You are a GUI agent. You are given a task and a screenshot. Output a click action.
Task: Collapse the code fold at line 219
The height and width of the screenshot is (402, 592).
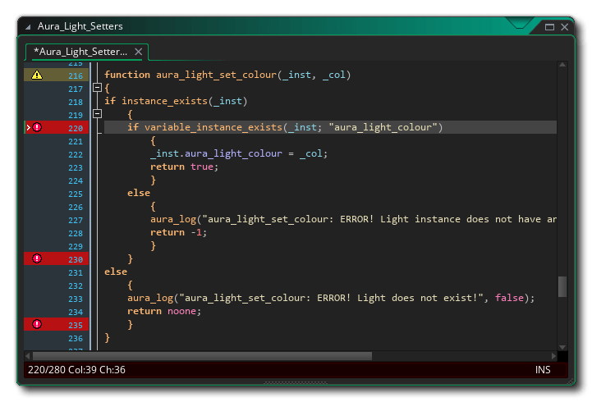coord(98,114)
